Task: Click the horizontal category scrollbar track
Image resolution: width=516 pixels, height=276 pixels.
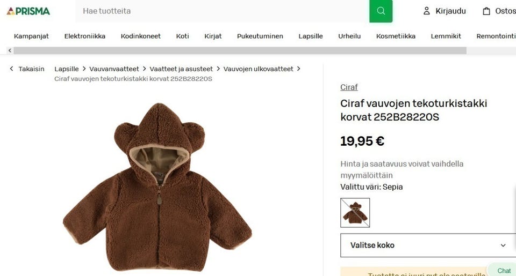Action: 240,50
